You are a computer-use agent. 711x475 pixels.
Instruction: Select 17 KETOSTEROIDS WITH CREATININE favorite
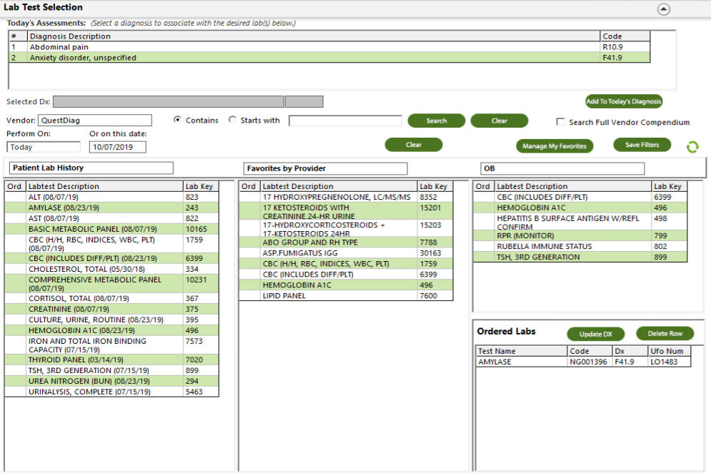point(346,211)
